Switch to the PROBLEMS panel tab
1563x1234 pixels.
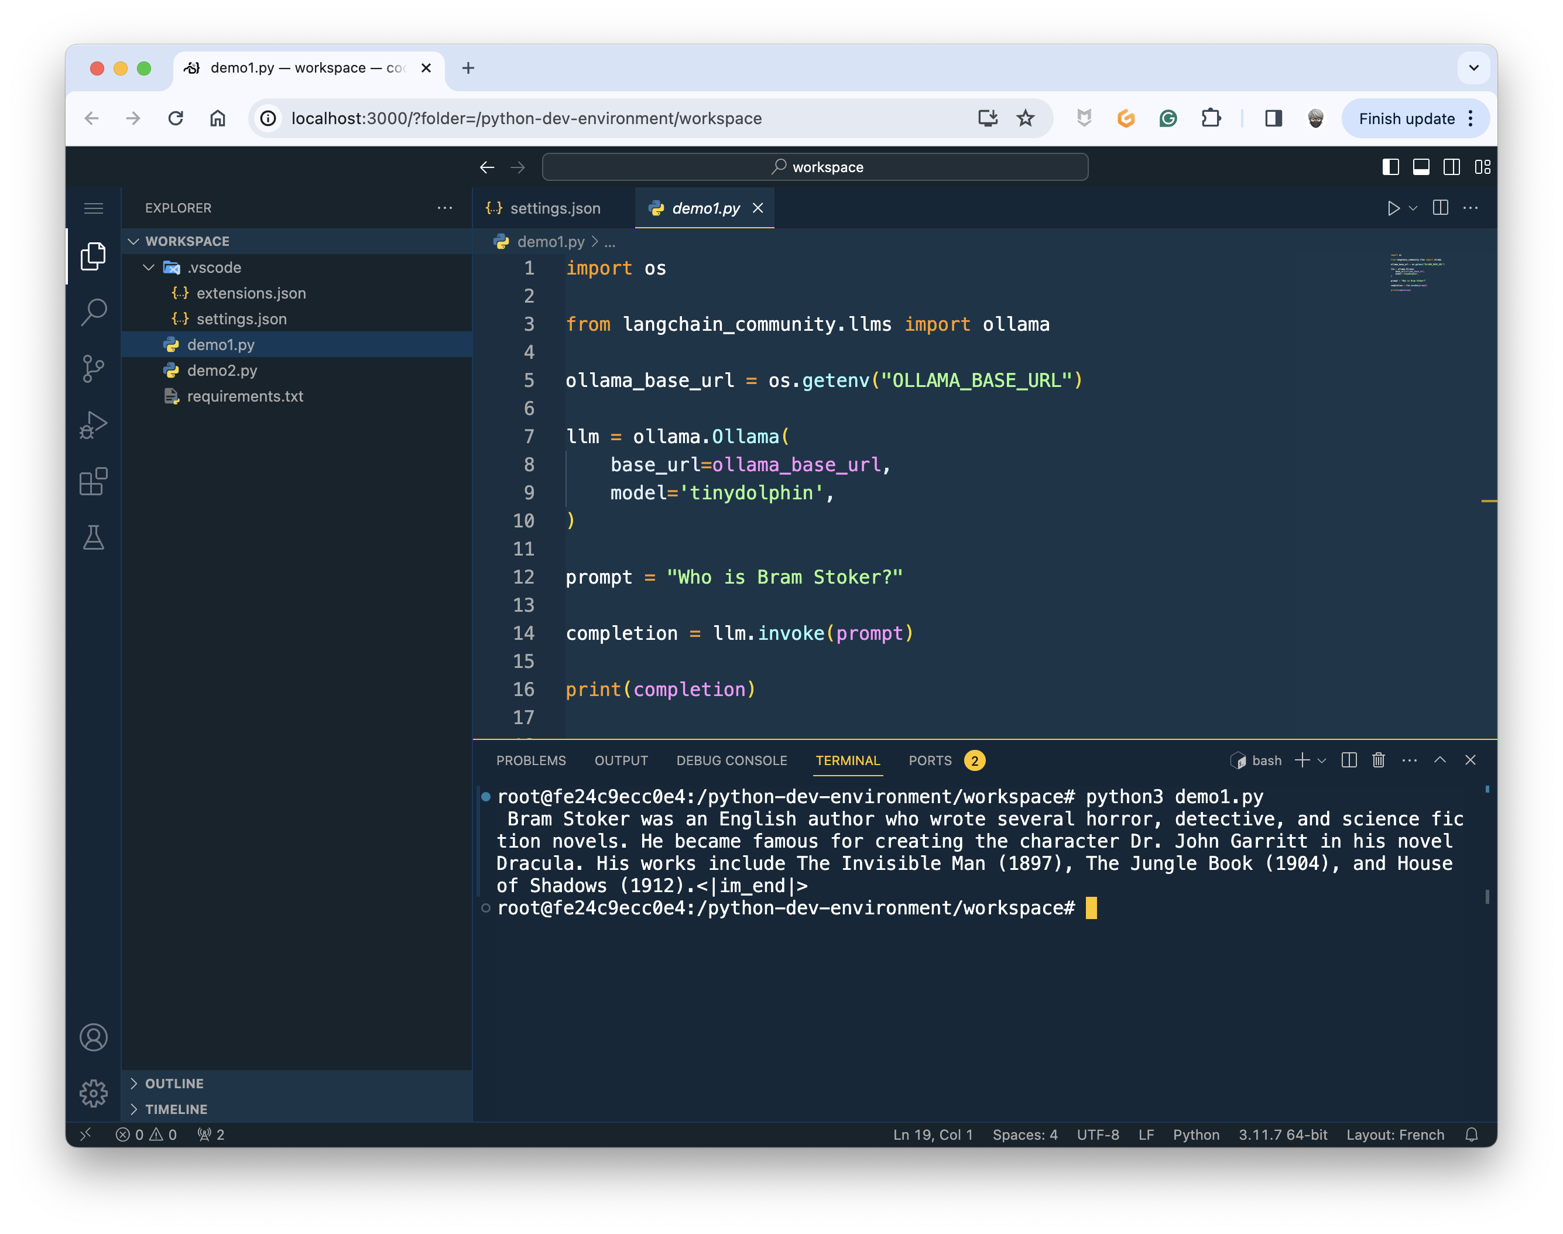531,760
